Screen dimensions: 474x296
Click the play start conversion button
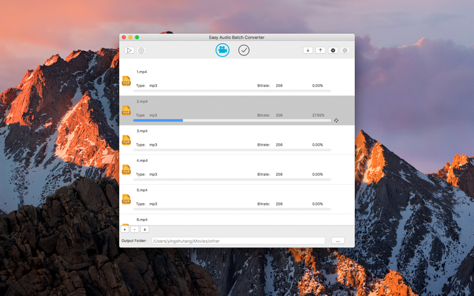click(x=129, y=50)
